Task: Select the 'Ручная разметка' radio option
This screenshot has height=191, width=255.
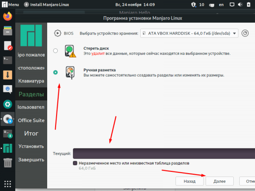Action: pyautogui.click(x=55, y=72)
